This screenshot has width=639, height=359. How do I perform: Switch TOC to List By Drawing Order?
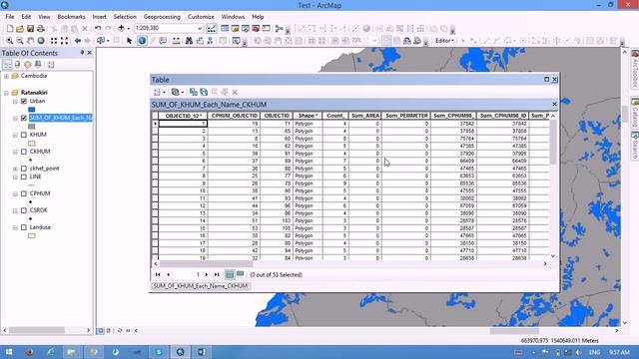tap(7, 64)
